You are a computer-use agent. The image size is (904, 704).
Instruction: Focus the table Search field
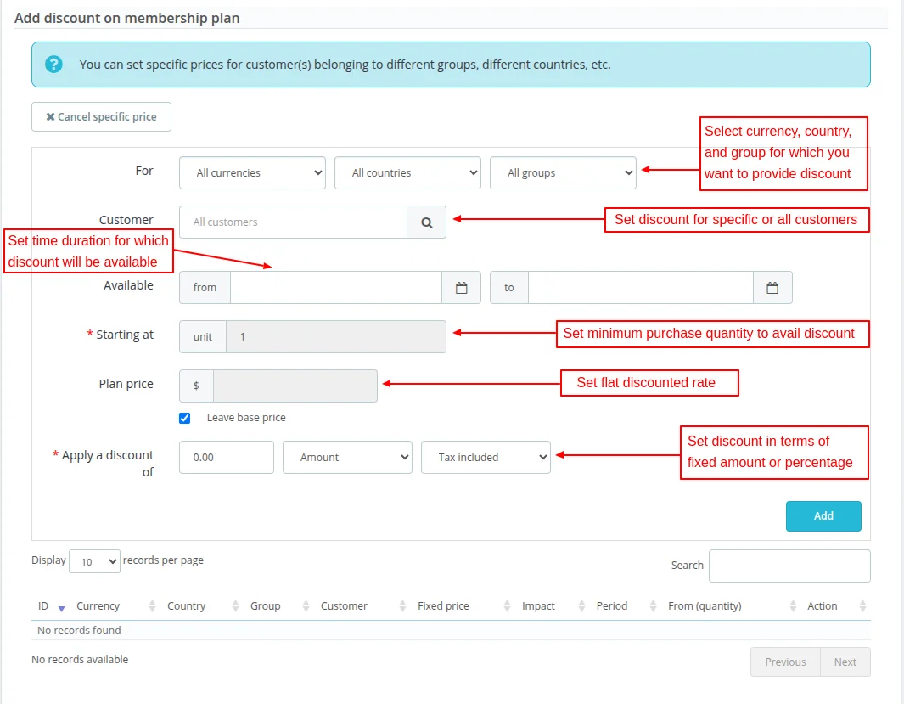pyautogui.click(x=789, y=566)
